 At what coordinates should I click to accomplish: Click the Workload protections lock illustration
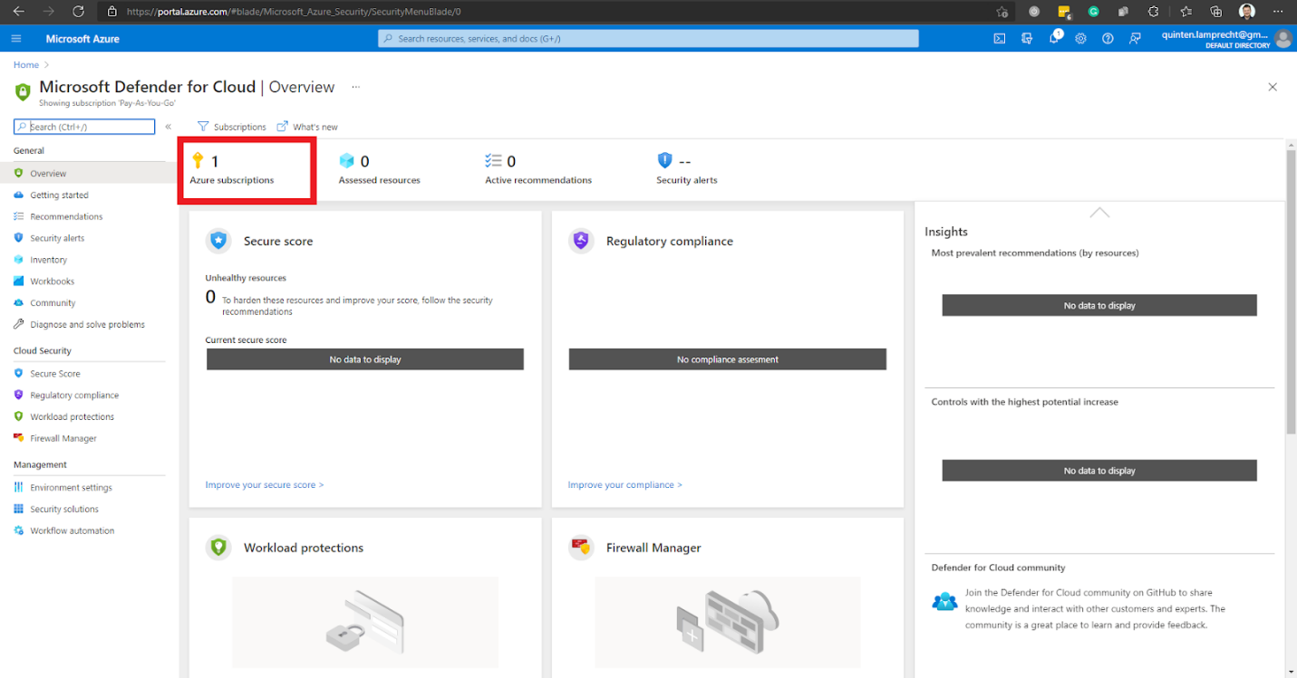pyautogui.click(x=365, y=622)
